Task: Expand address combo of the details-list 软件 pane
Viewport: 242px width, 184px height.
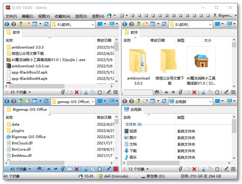Action: coord(93,25)
